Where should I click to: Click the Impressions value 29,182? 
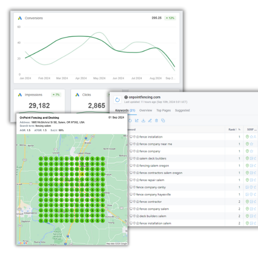[39, 106]
